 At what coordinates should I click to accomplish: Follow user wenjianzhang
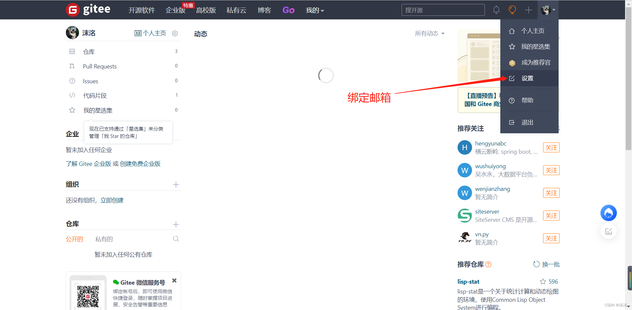pyautogui.click(x=551, y=193)
